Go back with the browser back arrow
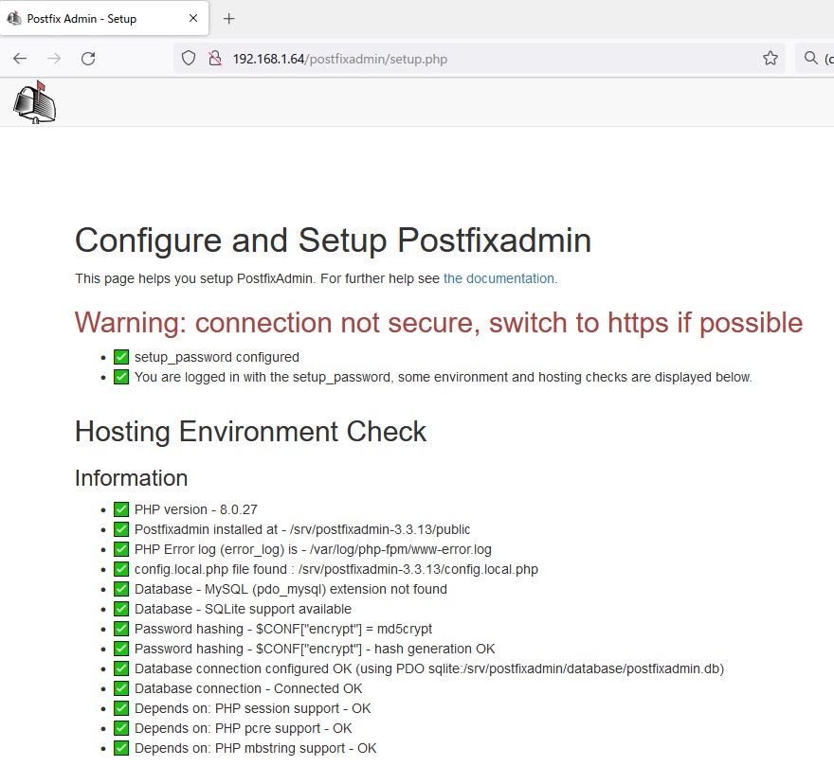The image size is (834, 766). (x=20, y=59)
